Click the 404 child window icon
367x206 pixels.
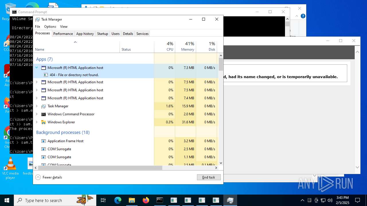coord(46,75)
